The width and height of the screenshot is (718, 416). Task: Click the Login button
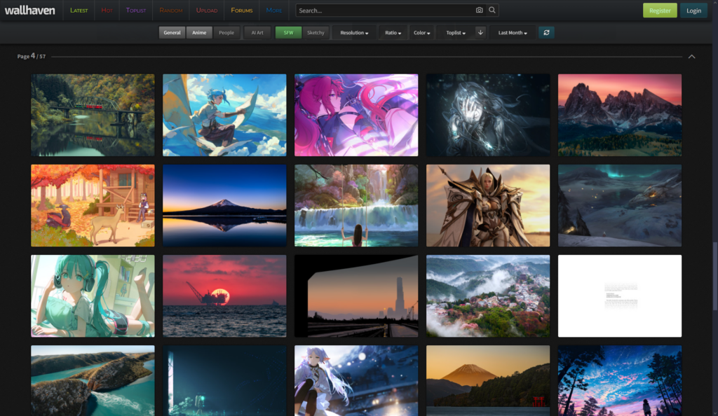(693, 10)
